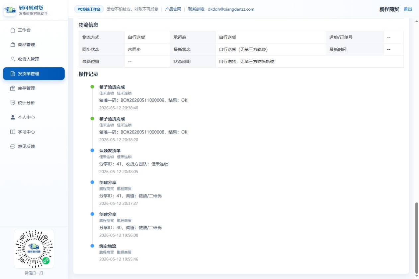This screenshot has width=419, height=279.
Task: Click the contact email dkddh@xiangdanzz.com
Action: [231, 9]
